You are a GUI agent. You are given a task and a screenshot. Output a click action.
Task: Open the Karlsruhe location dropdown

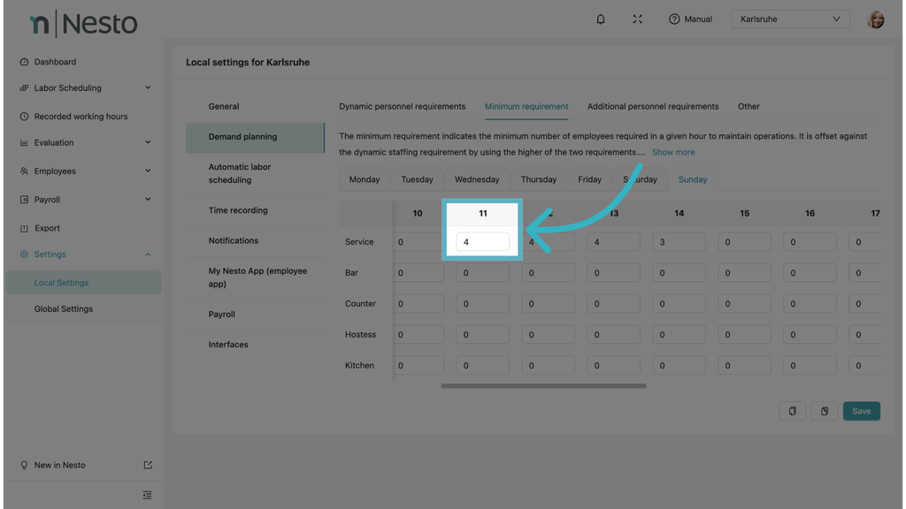[x=790, y=19]
